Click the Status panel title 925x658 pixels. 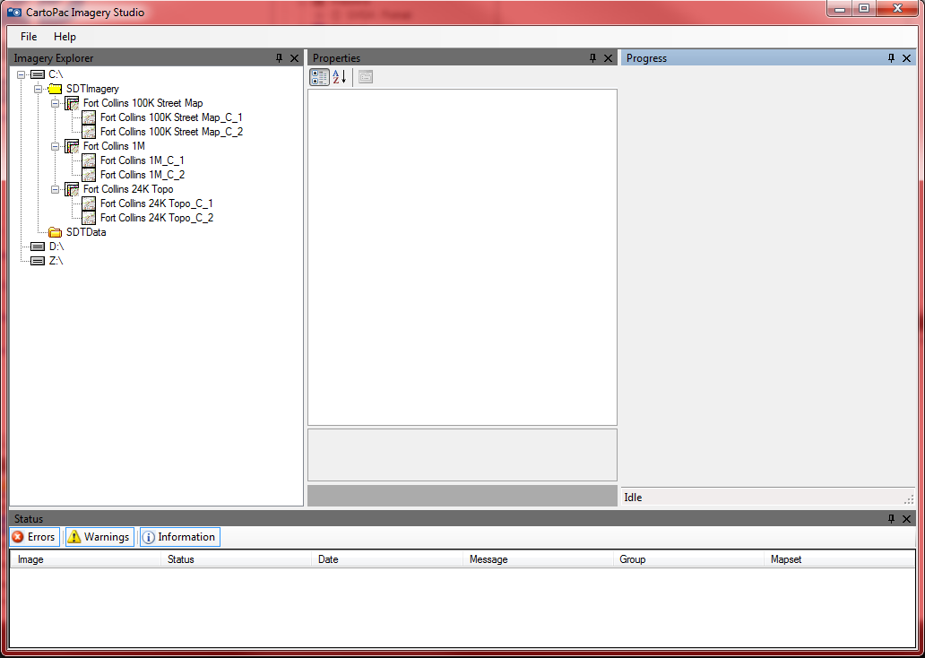coord(29,519)
